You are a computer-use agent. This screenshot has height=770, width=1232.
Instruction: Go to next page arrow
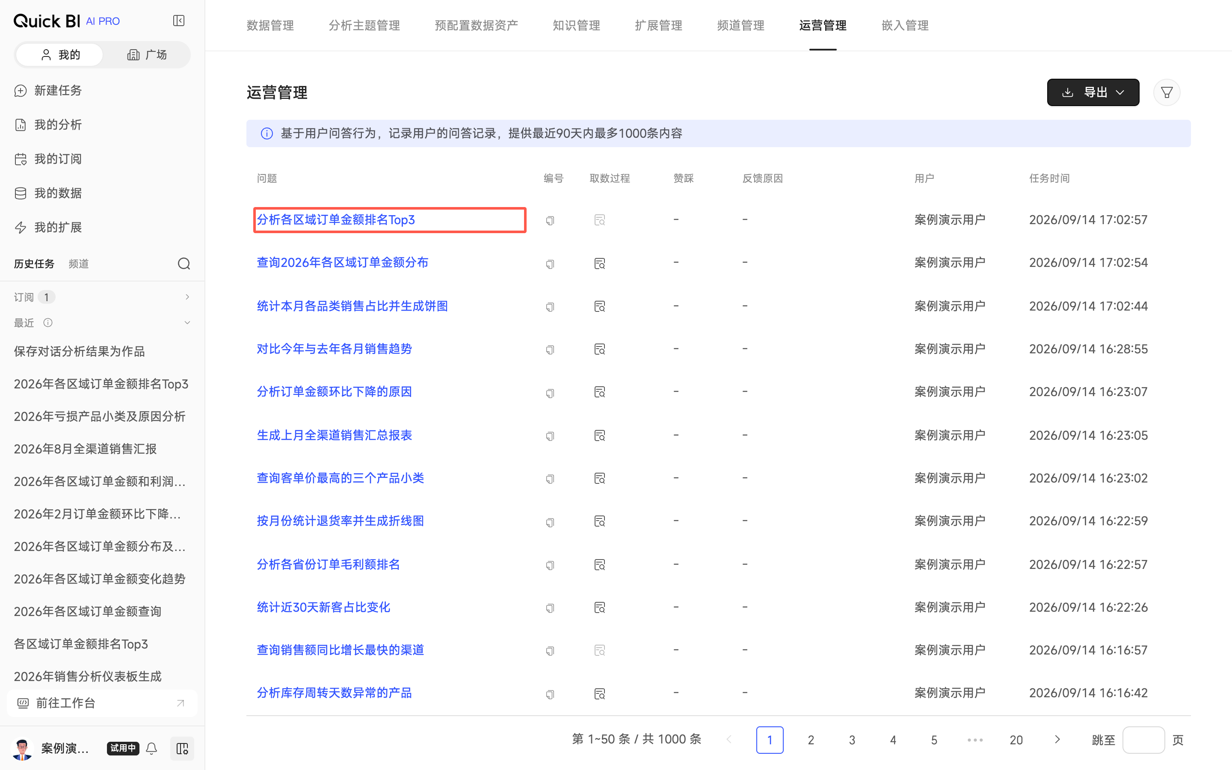pos(1057,740)
